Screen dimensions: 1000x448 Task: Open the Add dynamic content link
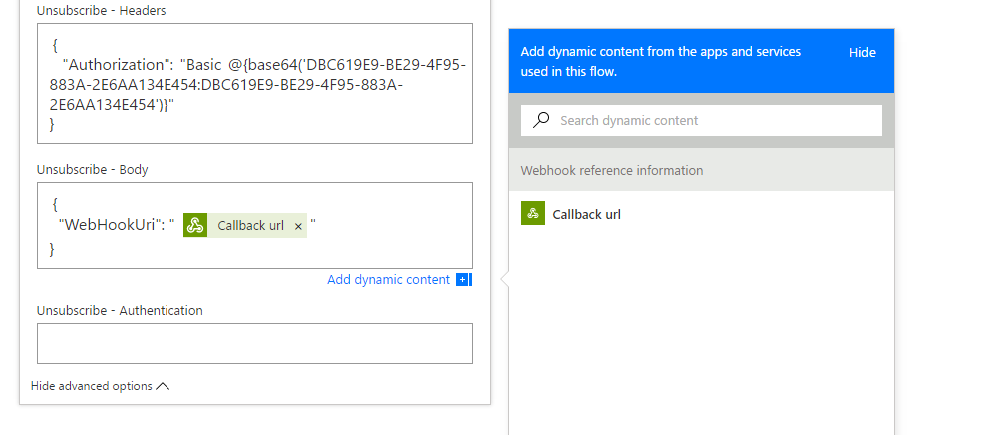(388, 280)
